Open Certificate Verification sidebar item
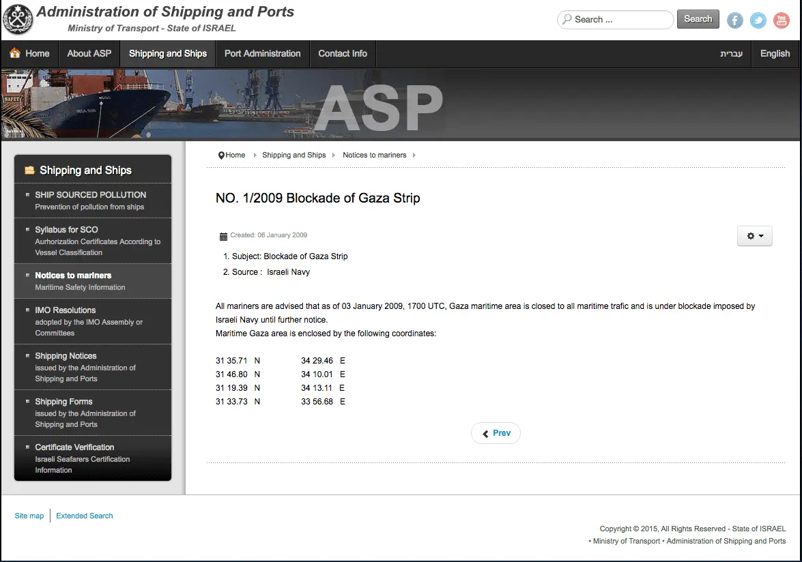This screenshot has width=802, height=562. click(74, 447)
